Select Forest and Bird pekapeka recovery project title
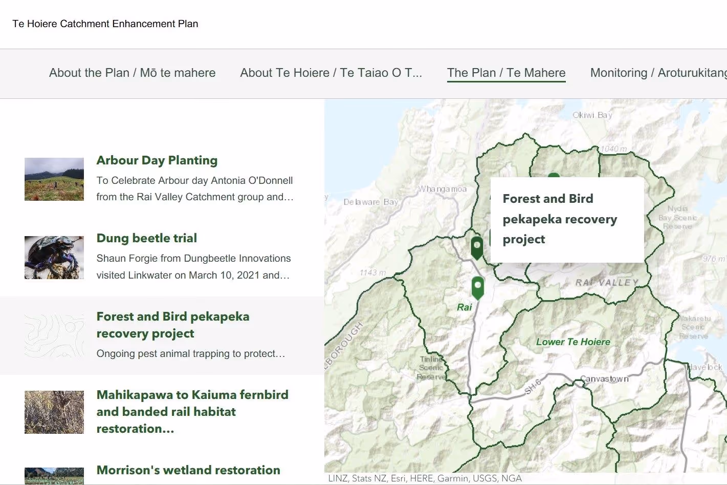Screen dimensions: 727x485 click(x=173, y=325)
